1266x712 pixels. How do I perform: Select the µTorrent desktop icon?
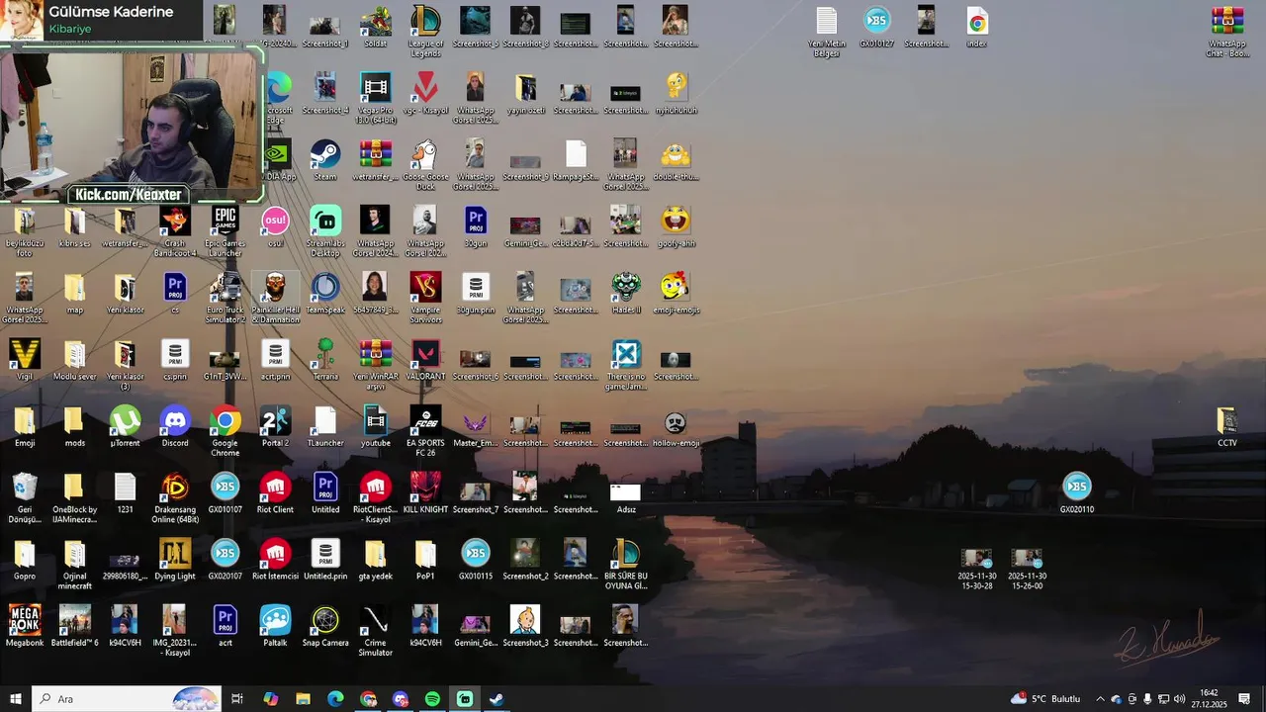(x=125, y=426)
